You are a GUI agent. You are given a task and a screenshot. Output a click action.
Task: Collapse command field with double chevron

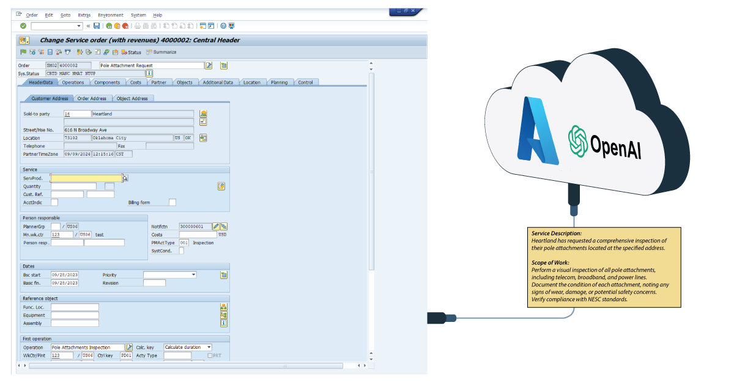click(89, 26)
